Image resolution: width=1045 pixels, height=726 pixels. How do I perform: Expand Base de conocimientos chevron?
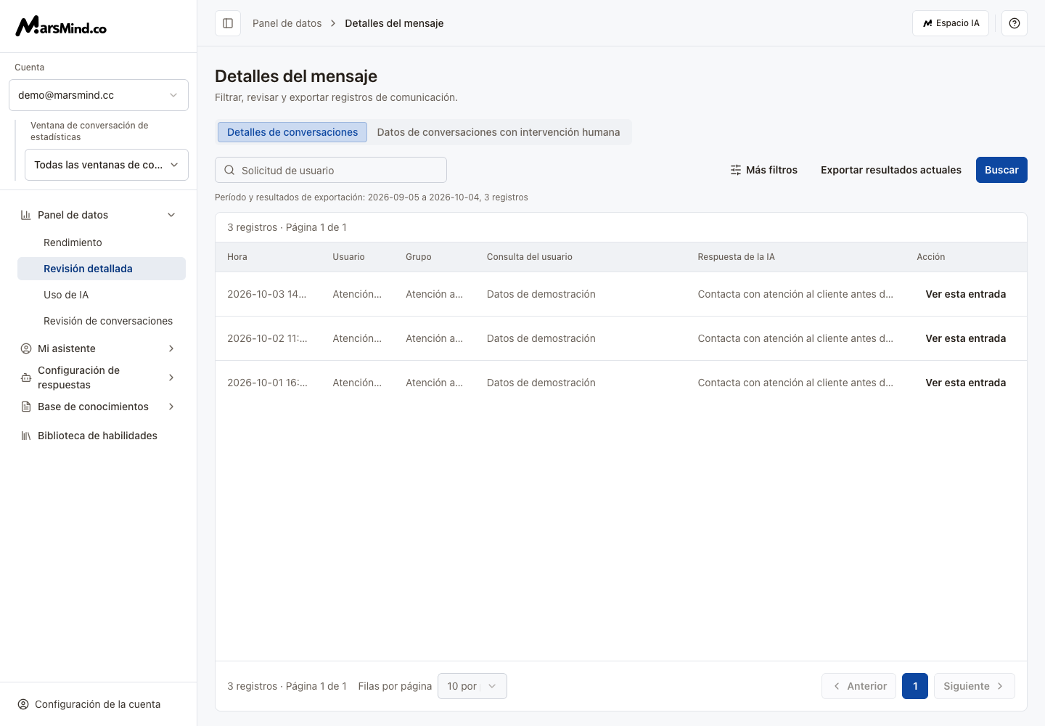[171, 407]
